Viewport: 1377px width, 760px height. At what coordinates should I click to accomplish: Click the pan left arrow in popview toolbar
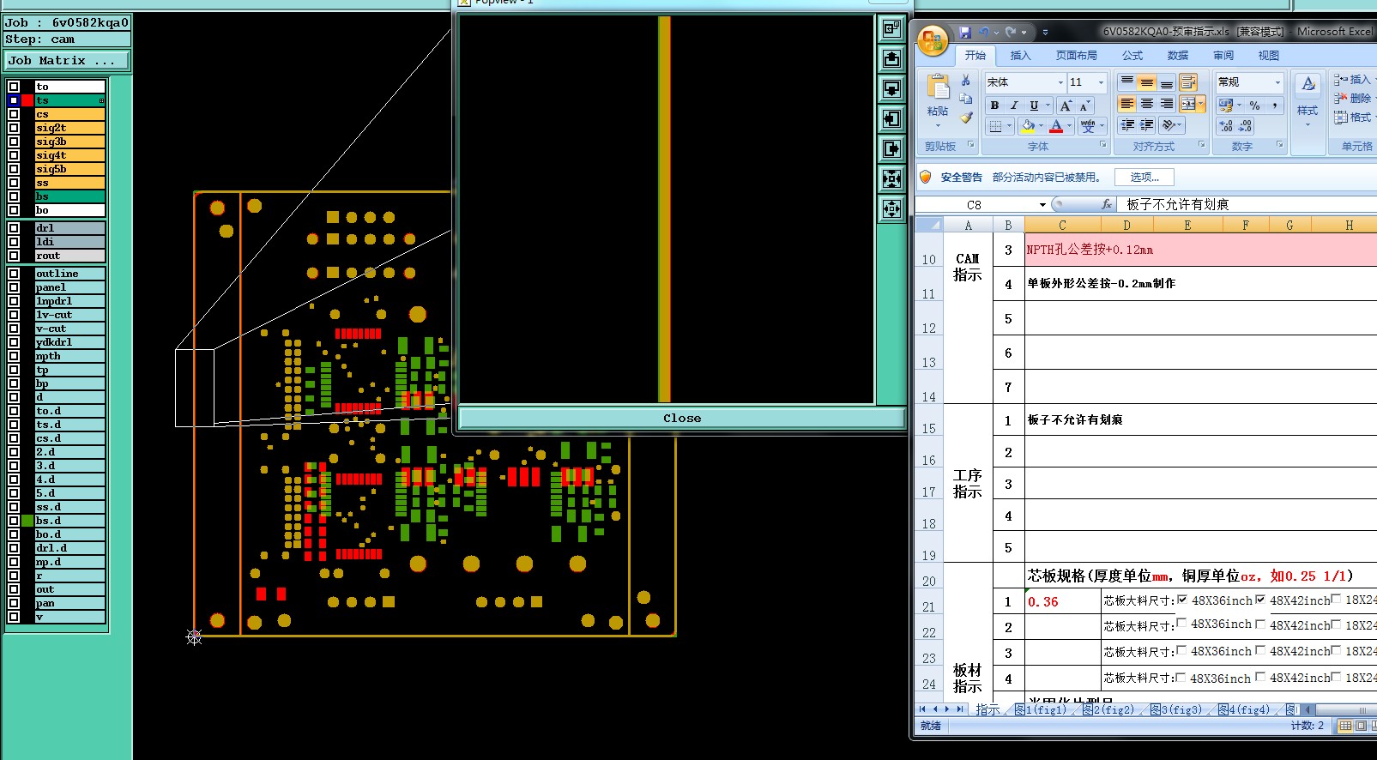tap(892, 119)
